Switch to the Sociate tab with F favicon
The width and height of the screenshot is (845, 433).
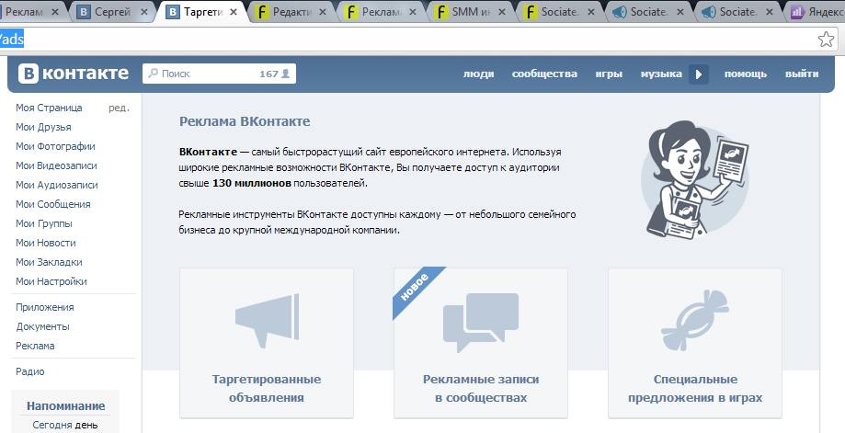[561, 12]
